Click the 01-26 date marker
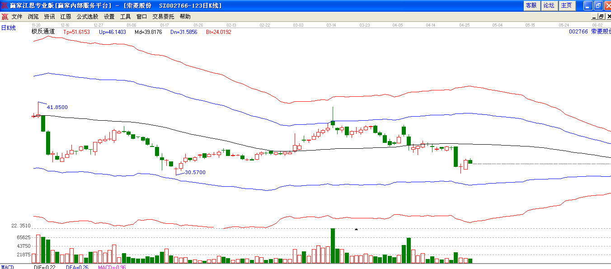Image resolution: width=611 pixels, height=269 pixels. pos(198,25)
